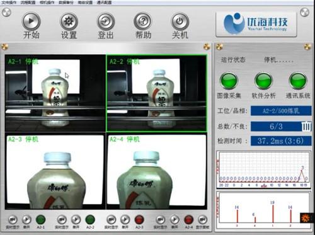315x235 pixels.
Task: Open the 设置 settings gear
Action: tap(69, 21)
